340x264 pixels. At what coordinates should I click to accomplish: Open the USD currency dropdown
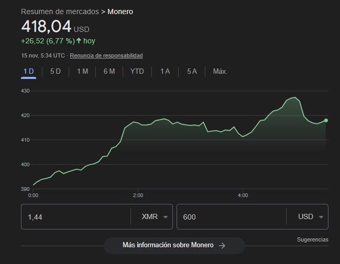tap(310, 217)
